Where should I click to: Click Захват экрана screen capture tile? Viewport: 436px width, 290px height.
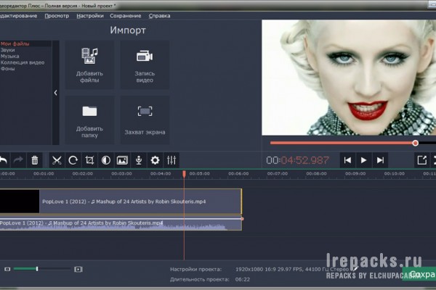pos(145,120)
